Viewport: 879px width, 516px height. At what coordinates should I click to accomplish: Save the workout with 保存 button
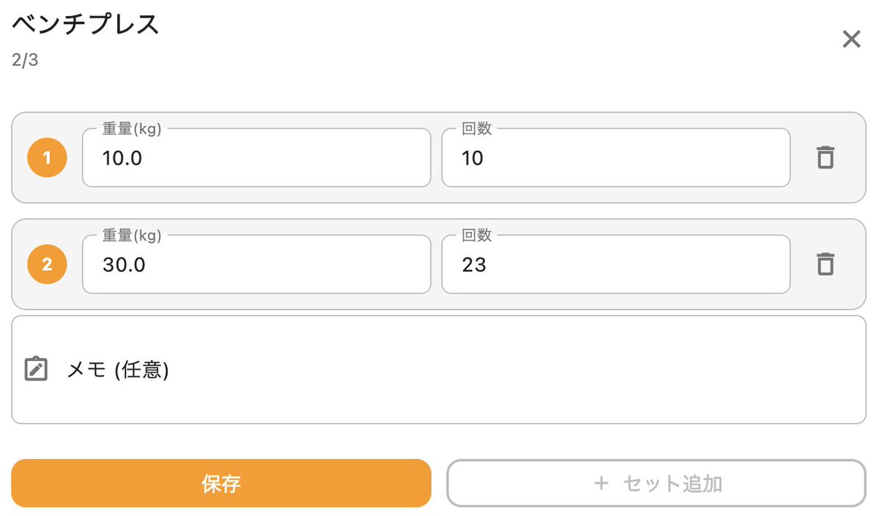pyautogui.click(x=221, y=483)
